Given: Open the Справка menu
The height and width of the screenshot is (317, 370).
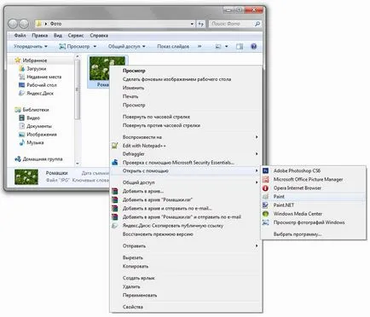Looking at the screenshot, I should 99,36.
